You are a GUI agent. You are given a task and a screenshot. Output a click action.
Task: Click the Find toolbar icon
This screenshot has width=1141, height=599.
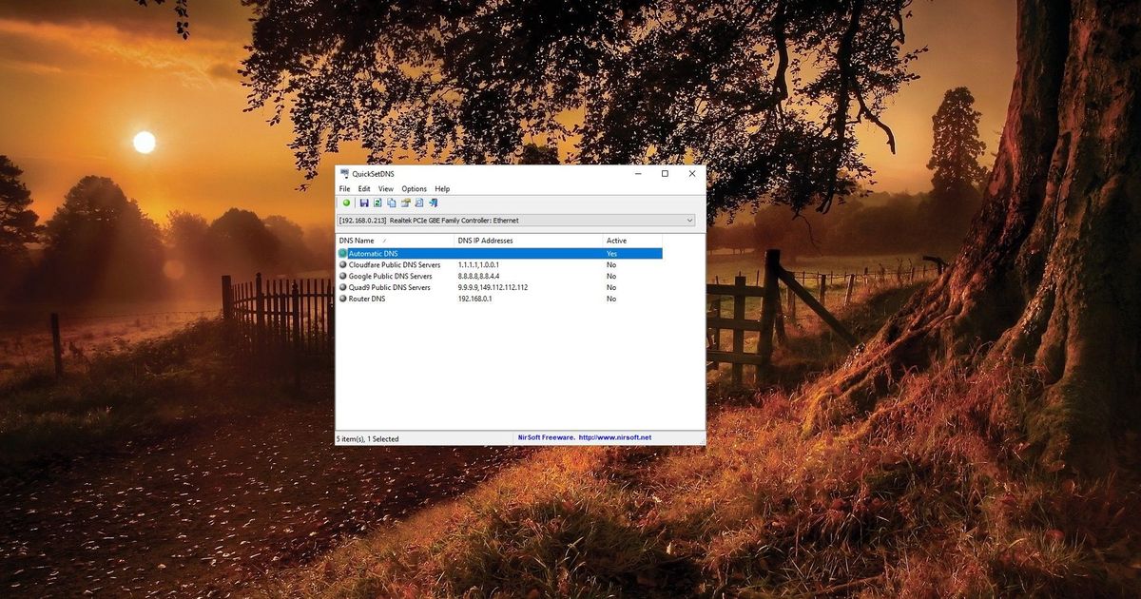418,203
